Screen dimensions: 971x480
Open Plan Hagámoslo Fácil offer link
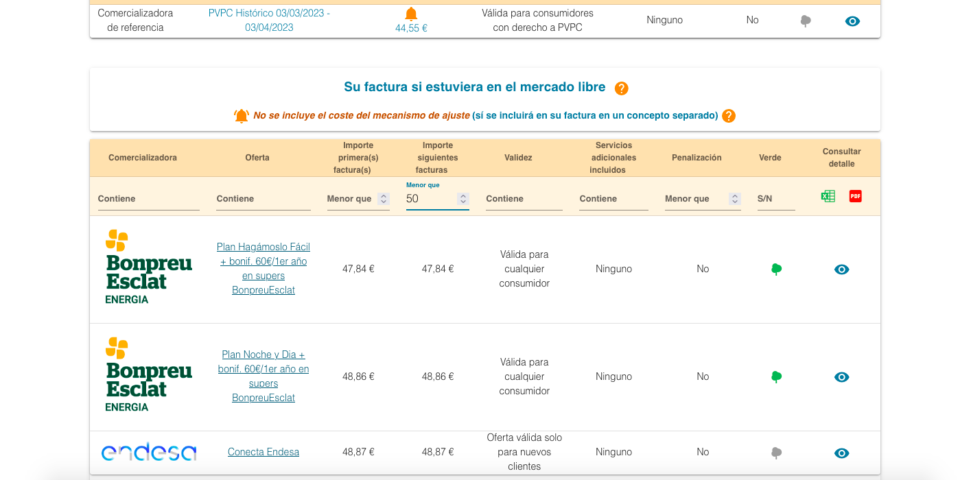[x=264, y=268]
